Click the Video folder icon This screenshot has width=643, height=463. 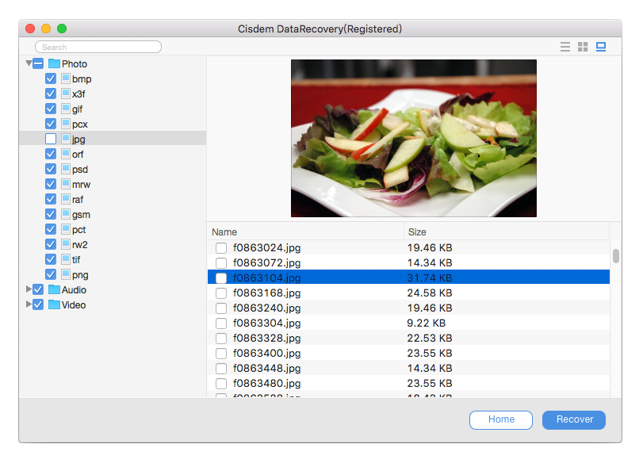coord(54,304)
